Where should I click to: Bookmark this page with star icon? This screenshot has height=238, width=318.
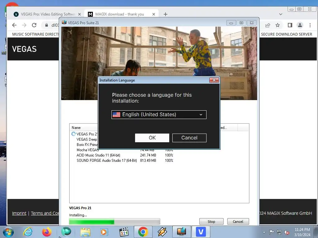(x=278, y=25)
